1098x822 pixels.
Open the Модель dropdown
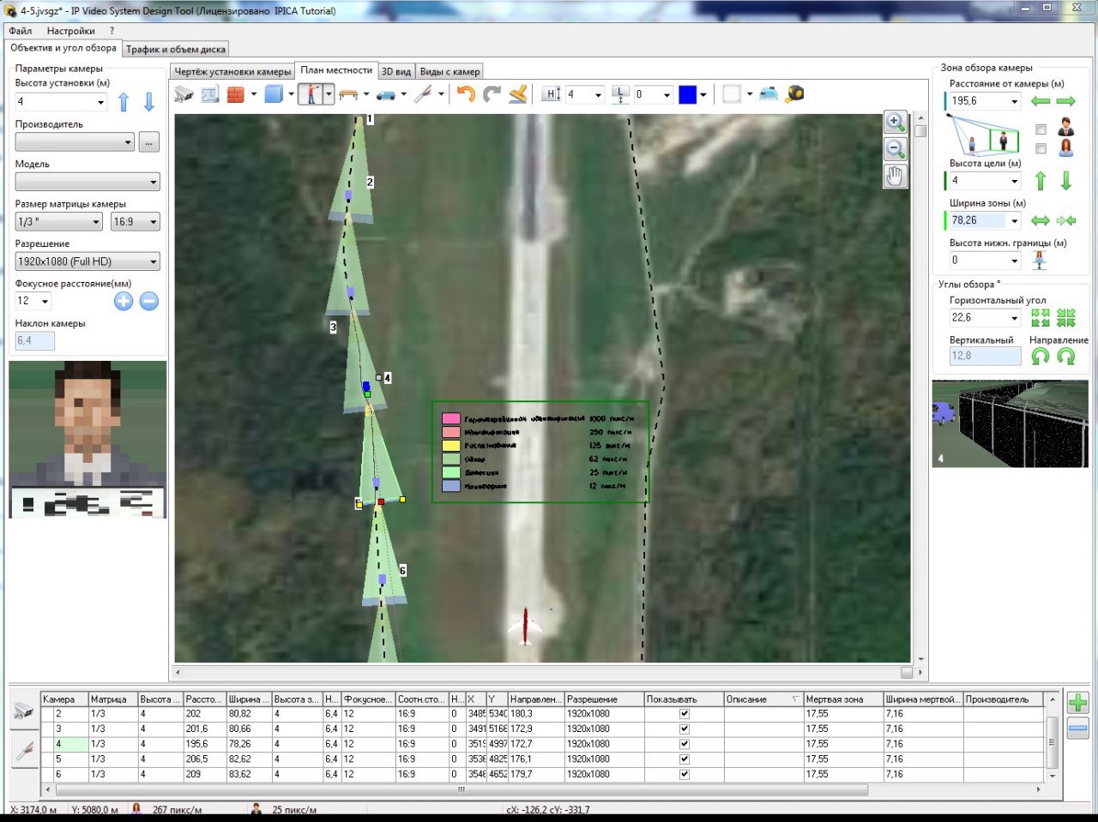tap(154, 182)
